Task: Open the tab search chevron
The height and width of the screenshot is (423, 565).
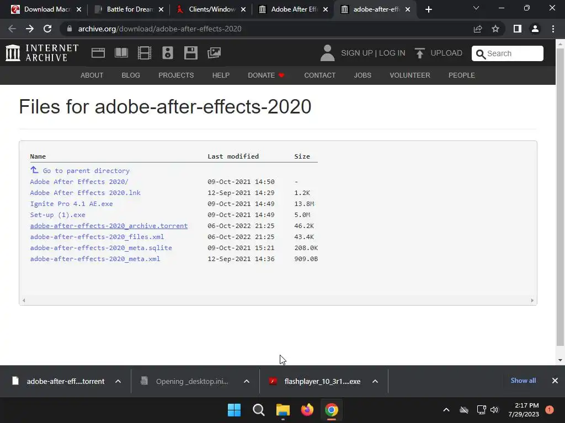Action: click(476, 8)
